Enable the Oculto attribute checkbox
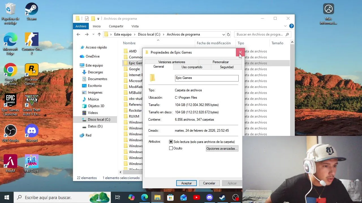The image size is (362, 203). coord(171,148)
